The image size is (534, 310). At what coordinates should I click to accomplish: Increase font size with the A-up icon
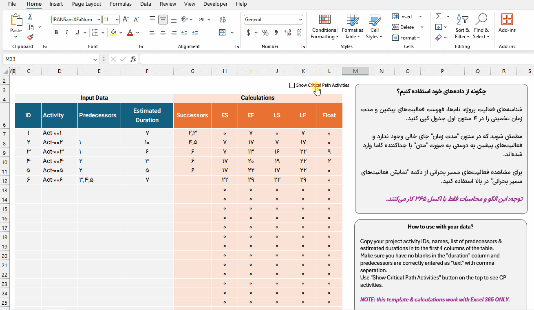point(126,19)
